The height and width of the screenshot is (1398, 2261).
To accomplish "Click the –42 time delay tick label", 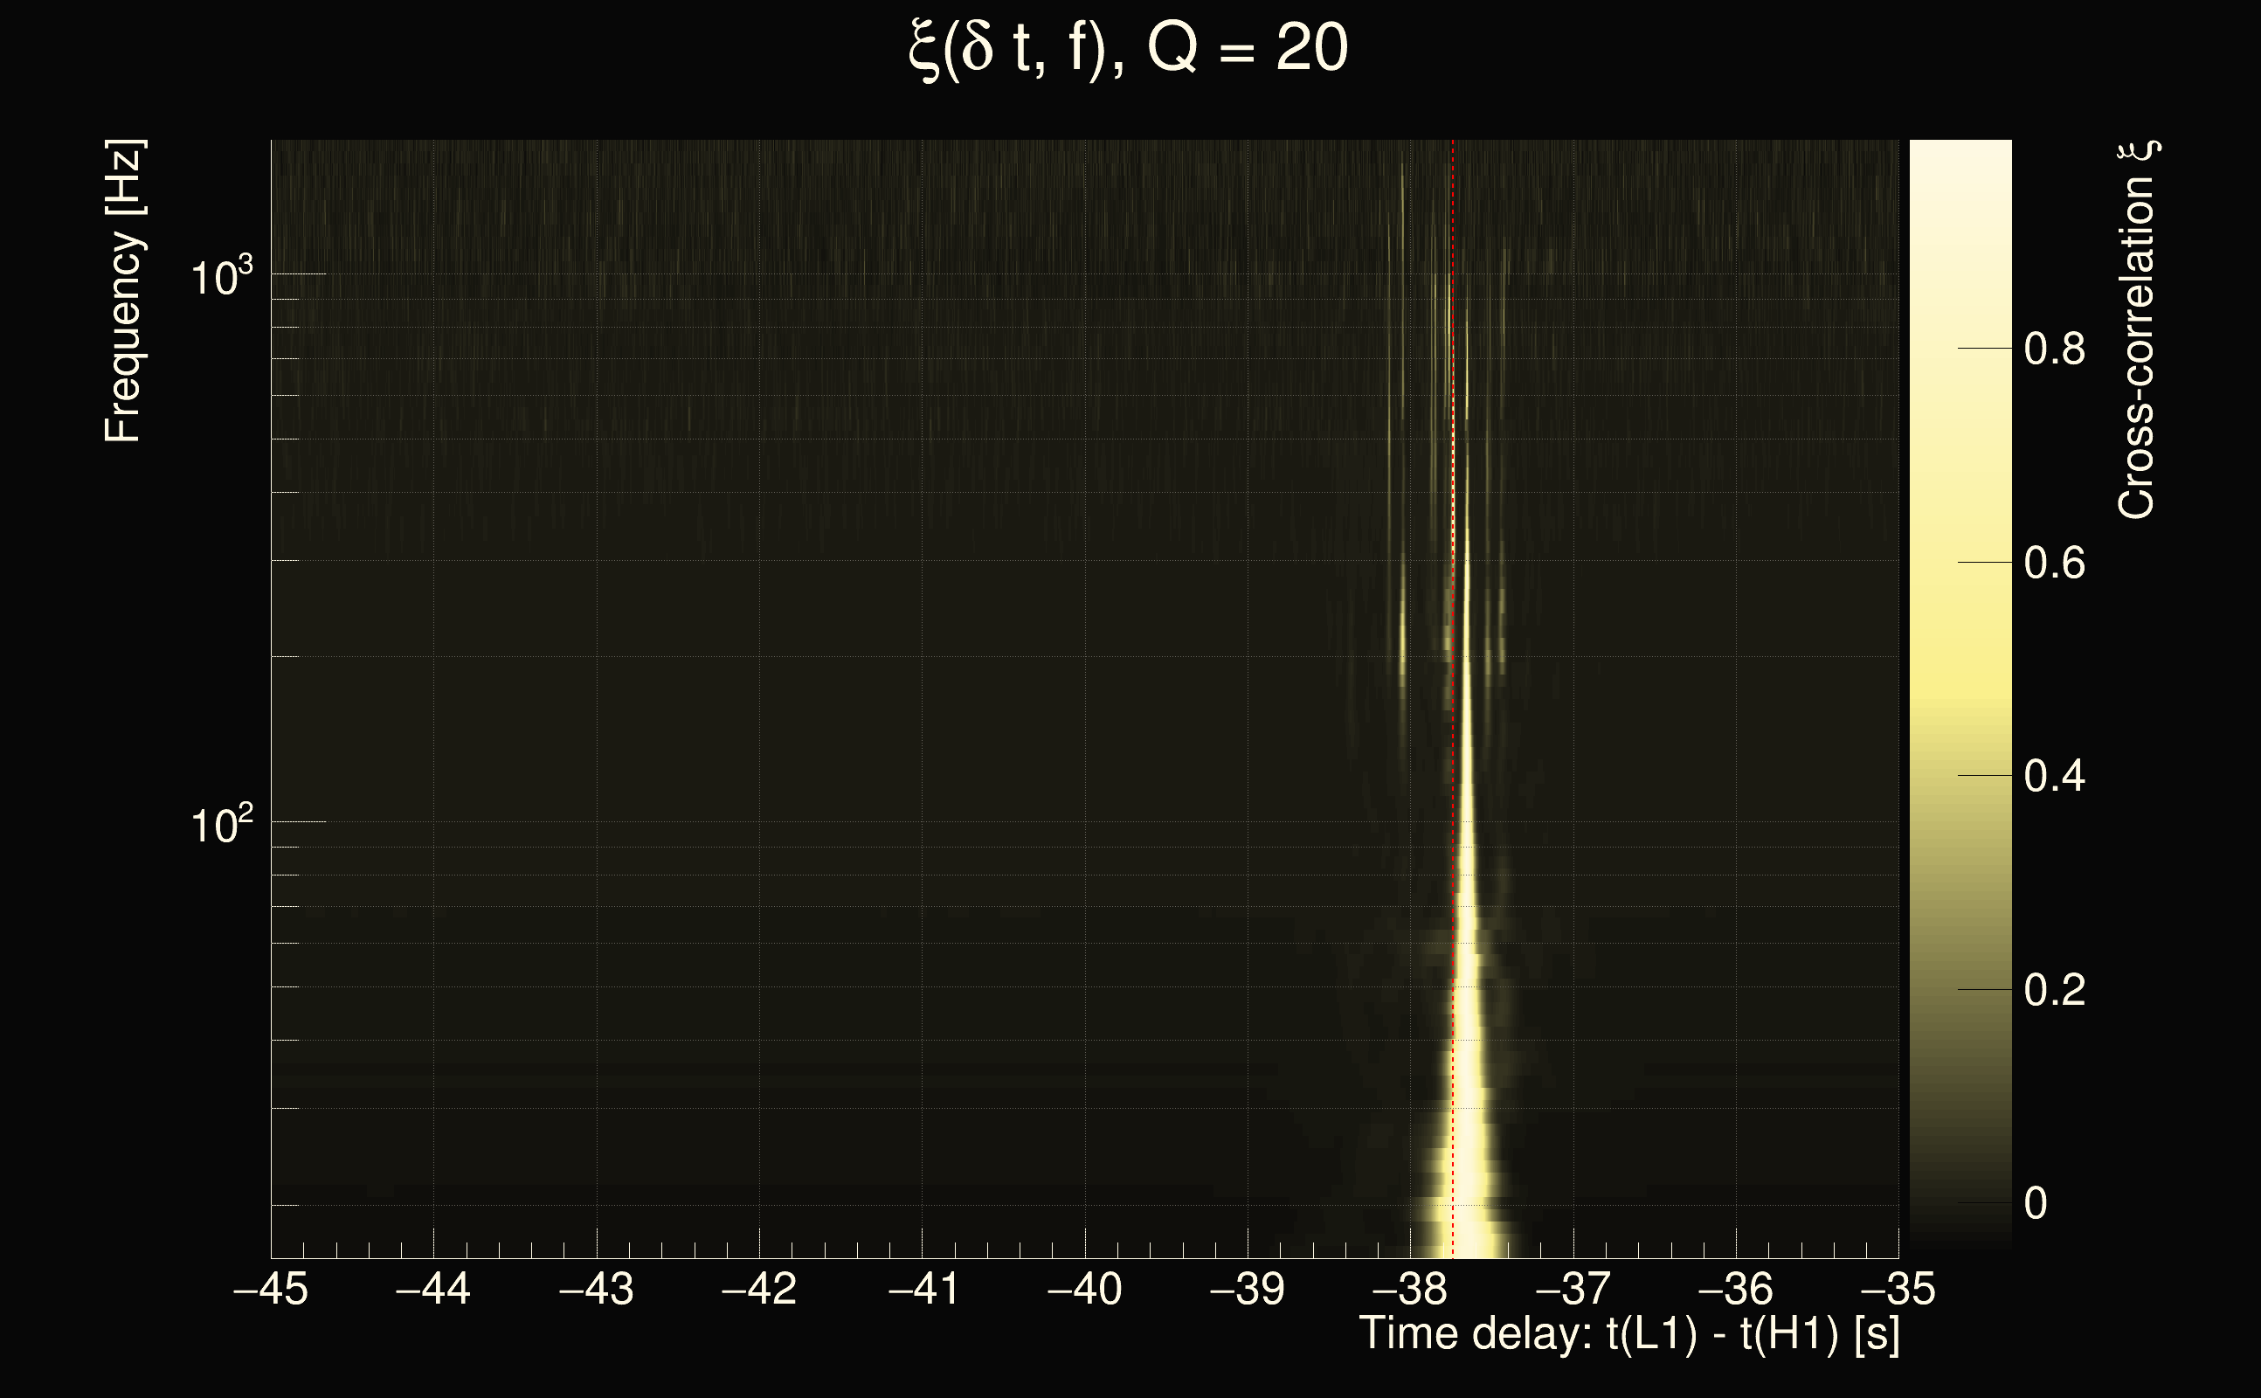I will (x=758, y=1289).
